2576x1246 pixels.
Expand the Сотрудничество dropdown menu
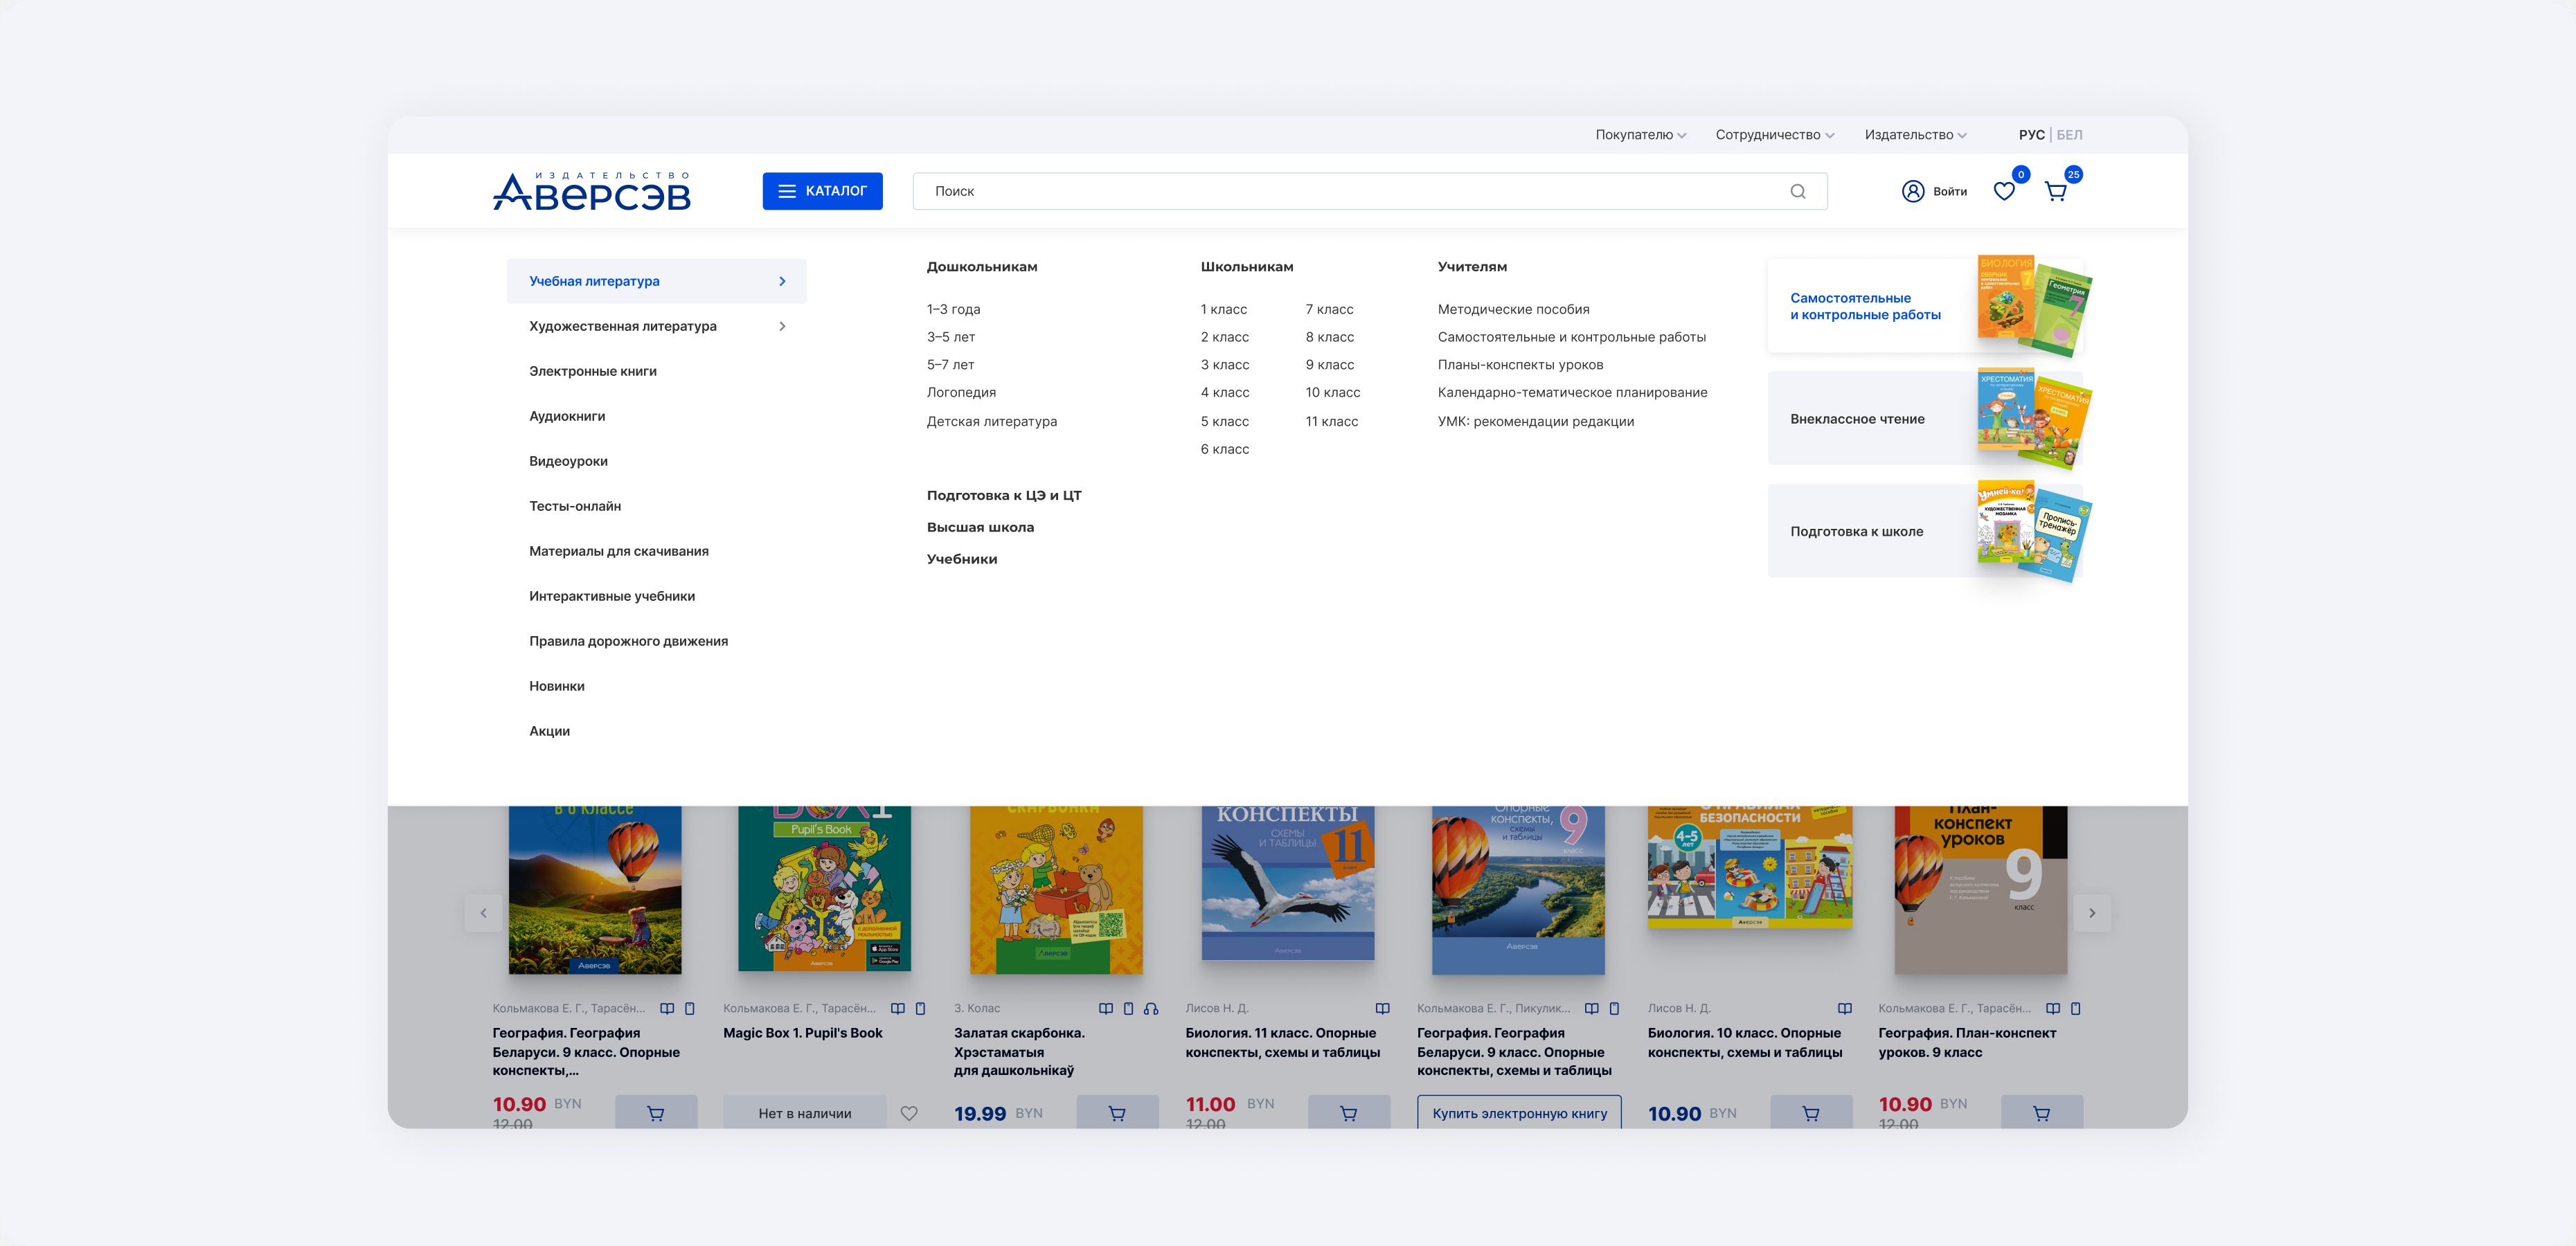point(1774,135)
